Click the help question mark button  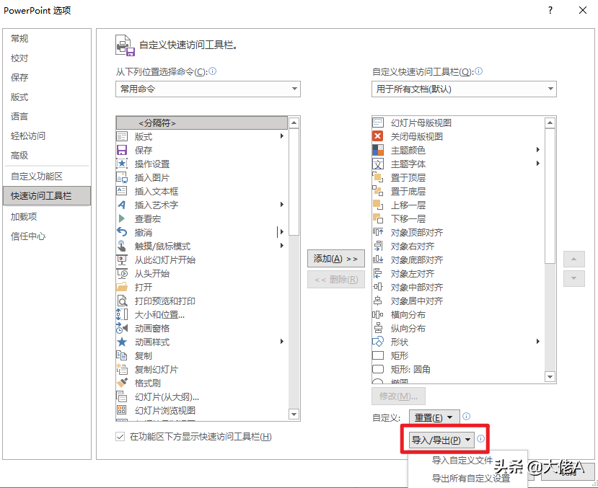pos(550,10)
